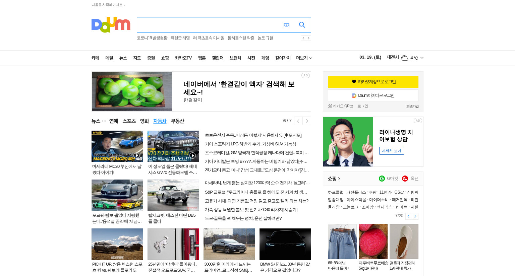Switch to the 스포츠 news tab
The height and width of the screenshot is (276, 515).
tap(129, 121)
